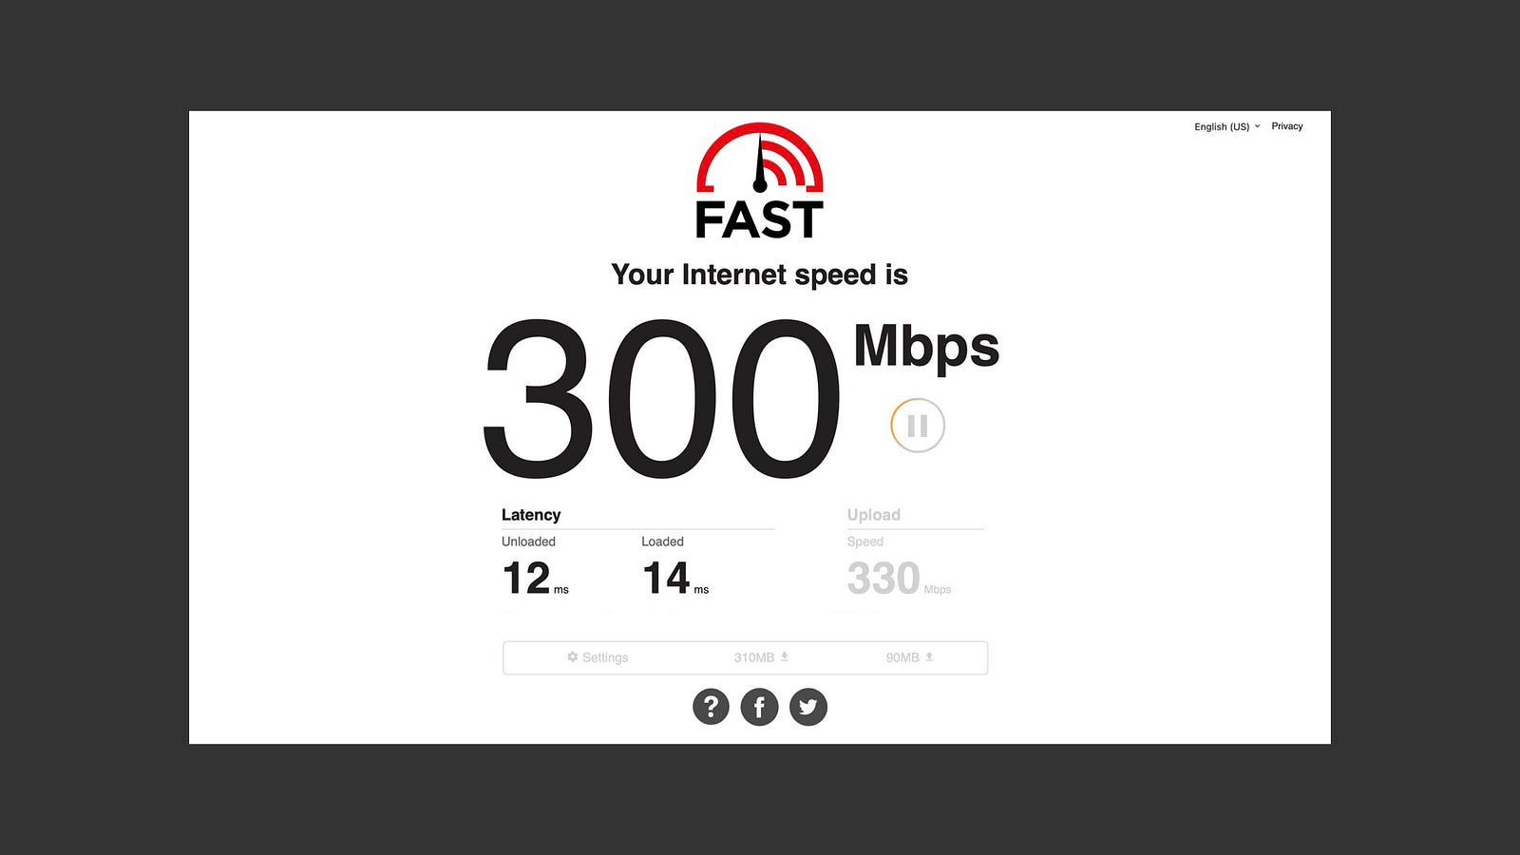Screen dimensions: 1520x855
Task: Click the FAST speedometer logo
Action: pyautogui.click(x=760, y=180)
